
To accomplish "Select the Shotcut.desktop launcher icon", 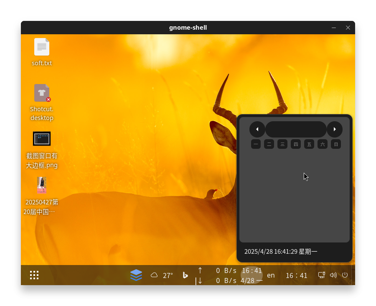I will [x=42, y=93].
